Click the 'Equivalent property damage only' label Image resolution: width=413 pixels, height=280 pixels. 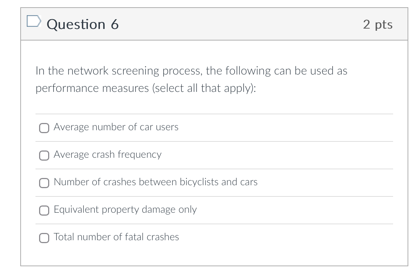tap(125, 209)
